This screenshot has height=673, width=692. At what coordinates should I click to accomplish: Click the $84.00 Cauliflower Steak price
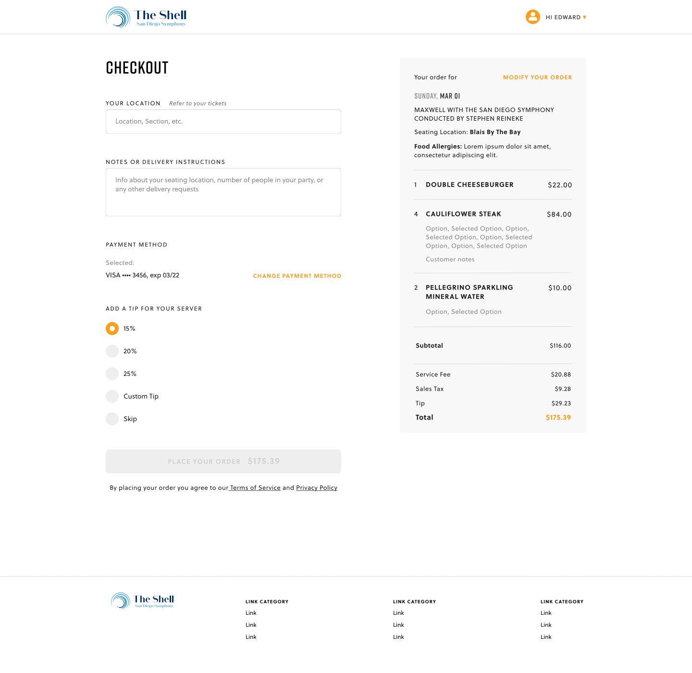[x=559, y=214]
